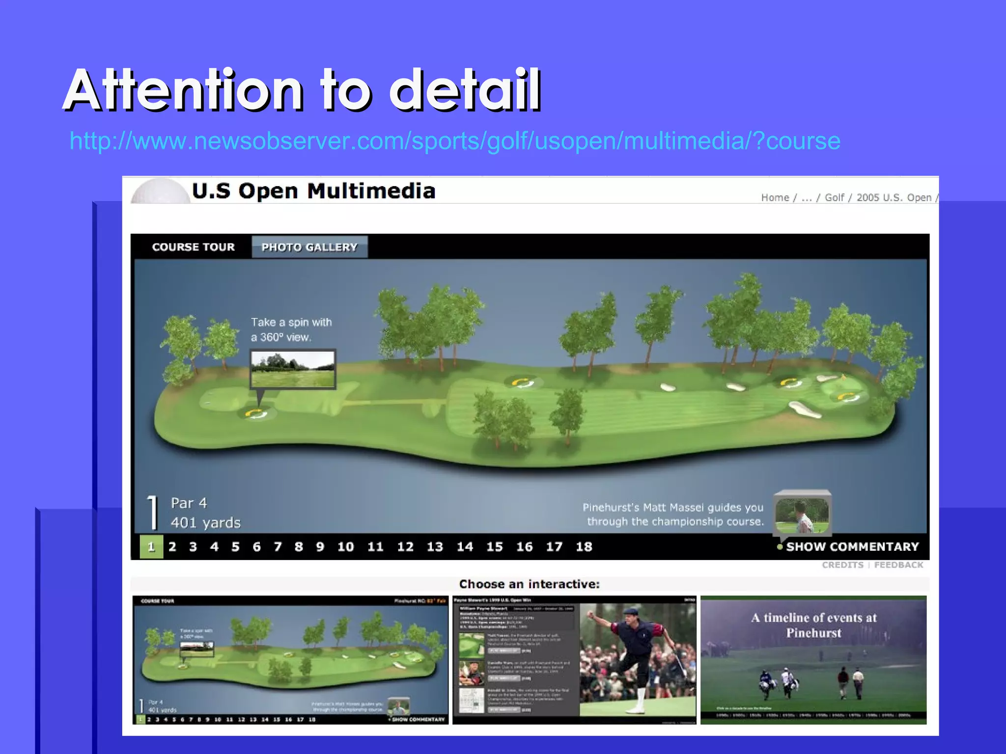Select hole 8 in the hole navigation
Viewport: 1006px width, 754px height.
299,547
